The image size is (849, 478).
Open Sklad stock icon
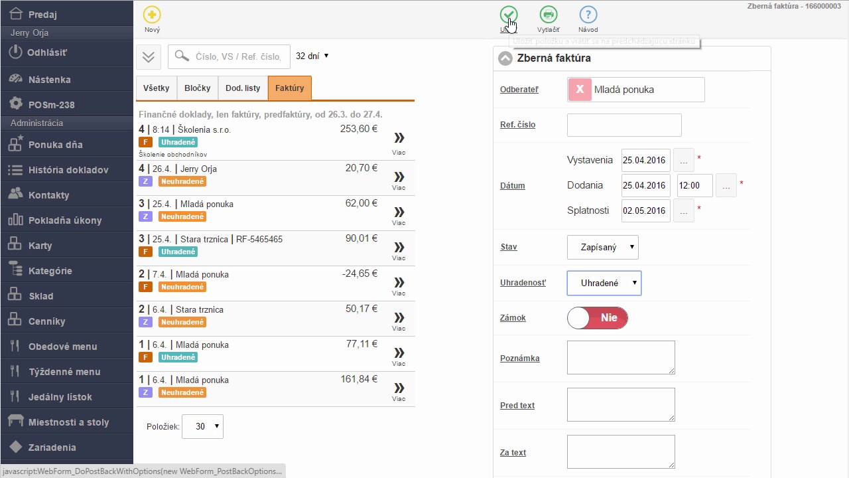click(15, 295)
